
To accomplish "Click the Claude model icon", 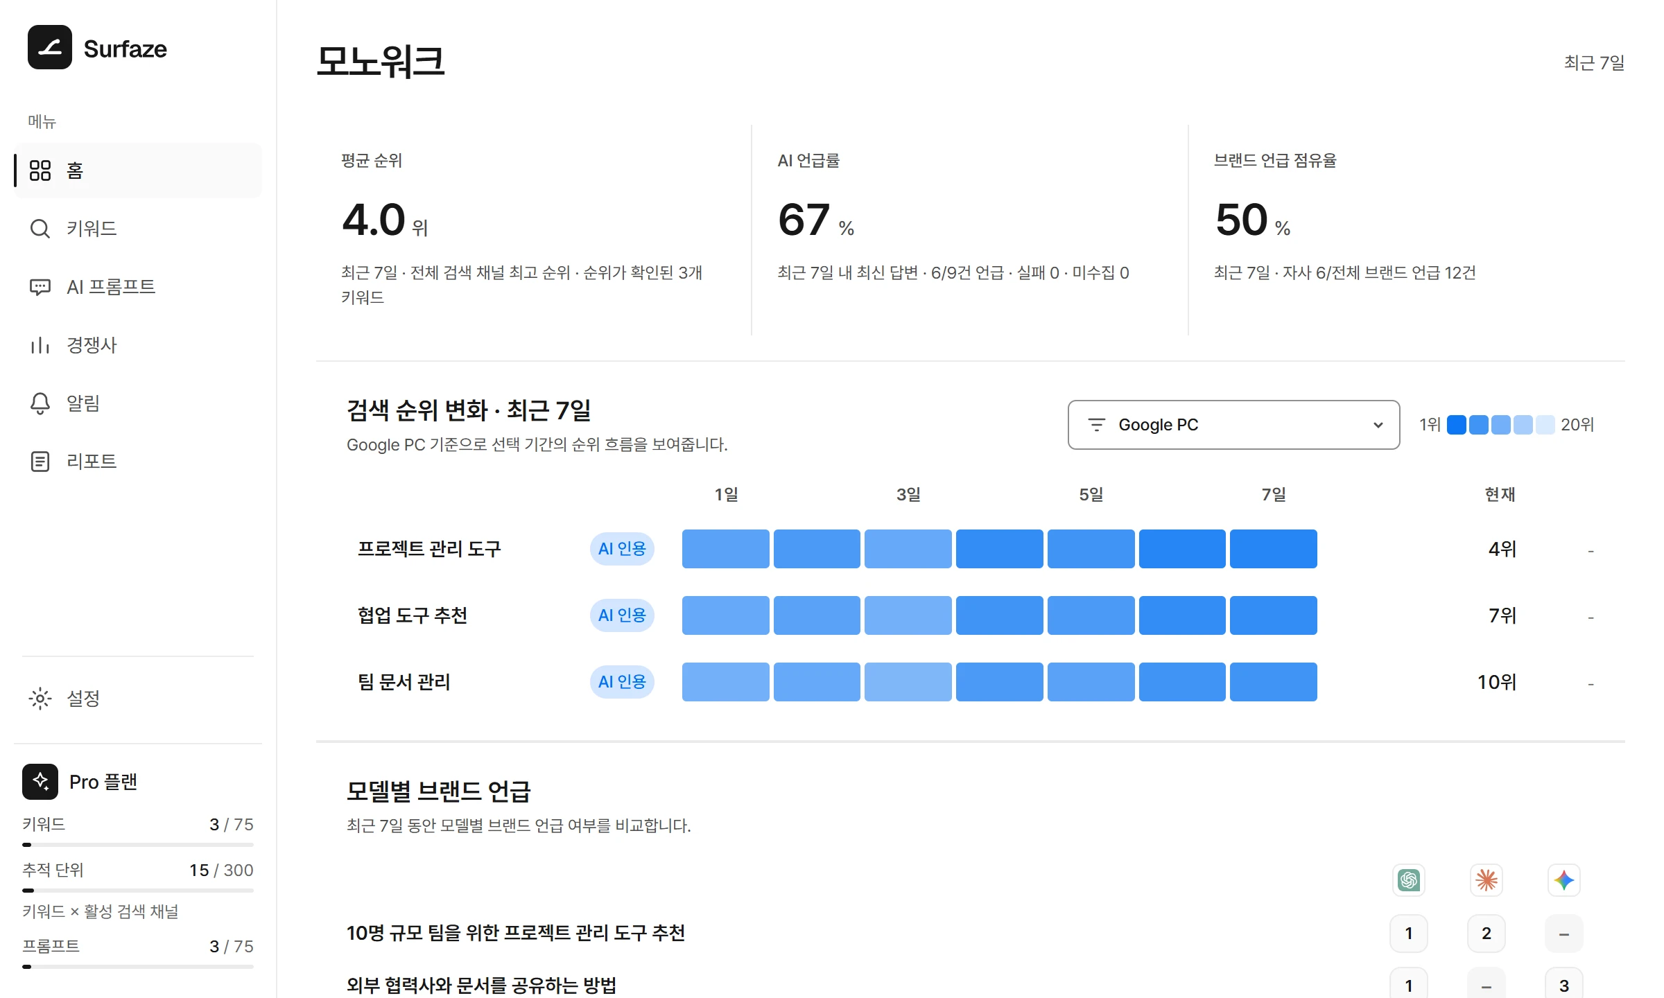I will pos(1487,880).
